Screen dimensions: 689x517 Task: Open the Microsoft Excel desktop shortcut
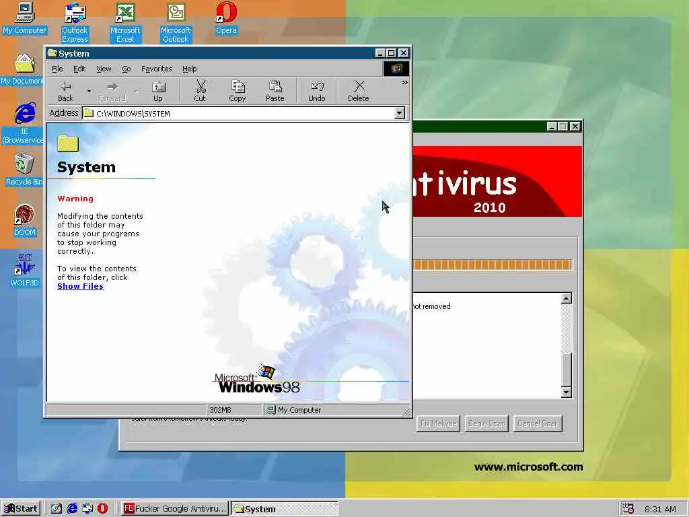[125, 23]
